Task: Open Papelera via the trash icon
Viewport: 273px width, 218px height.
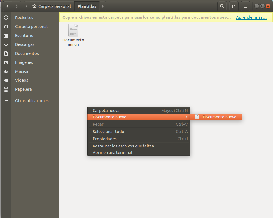Action: tap(6, 89)
